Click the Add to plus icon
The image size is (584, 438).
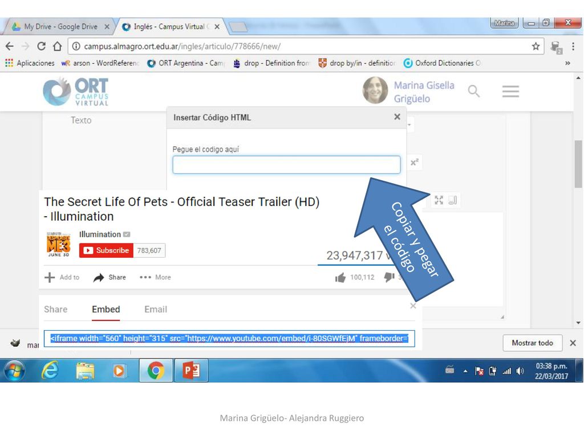50,277
